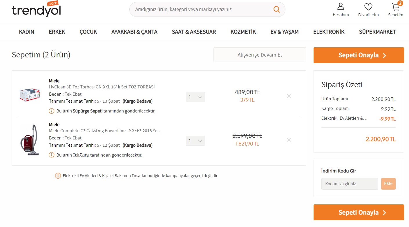Click the search magnifier icon
This screenshot has width=409, height=227.
pyautogui.click(x=277, y=10)
